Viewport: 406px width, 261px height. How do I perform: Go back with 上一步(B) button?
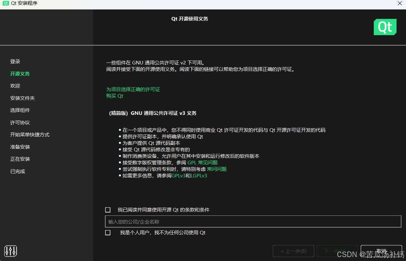tap(293, 251)
